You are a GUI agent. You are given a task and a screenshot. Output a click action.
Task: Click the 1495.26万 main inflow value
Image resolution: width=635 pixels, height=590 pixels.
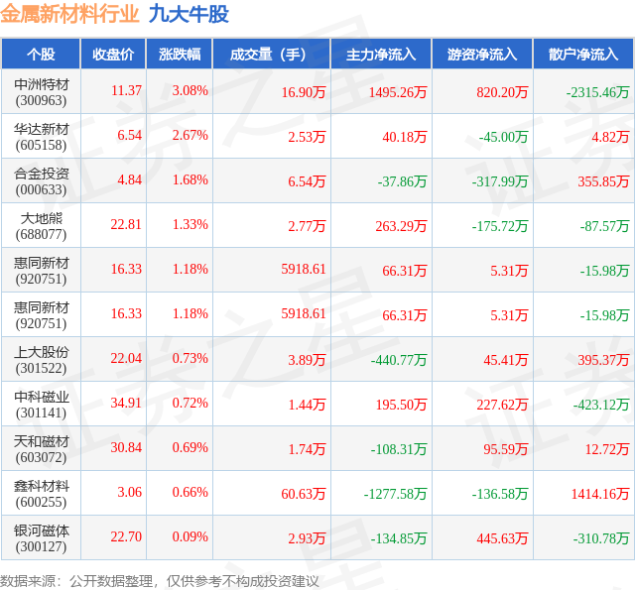pyautogui.click(x=398, y=92)
